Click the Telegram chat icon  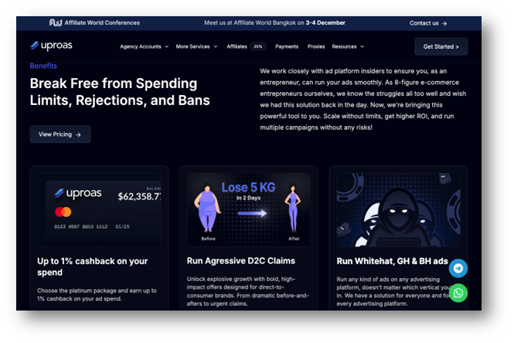(458, 268)
